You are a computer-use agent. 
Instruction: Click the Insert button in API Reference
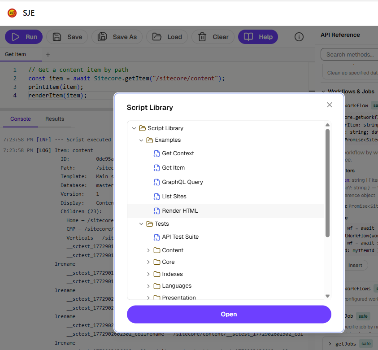click(x=355, y=265)
